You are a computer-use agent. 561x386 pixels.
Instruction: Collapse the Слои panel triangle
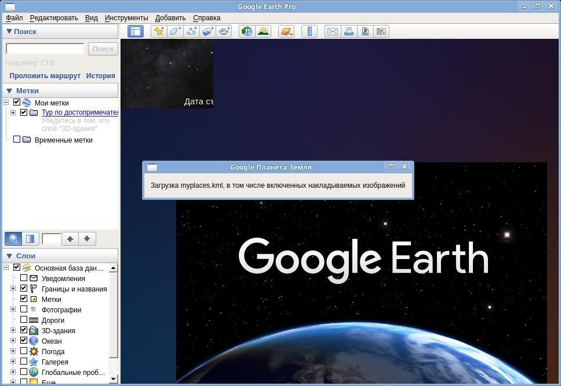pos(9,256)
